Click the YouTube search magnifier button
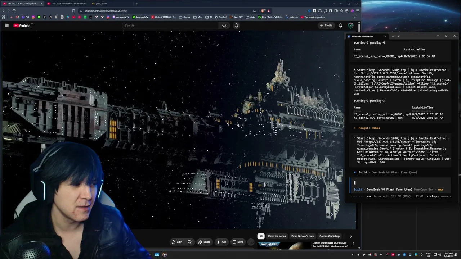This screenshot has height=259, width=461. pyautogui.click(x=224, y=26)
